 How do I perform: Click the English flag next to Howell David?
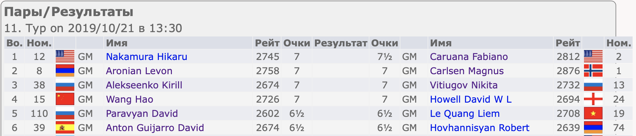(593, 99)
